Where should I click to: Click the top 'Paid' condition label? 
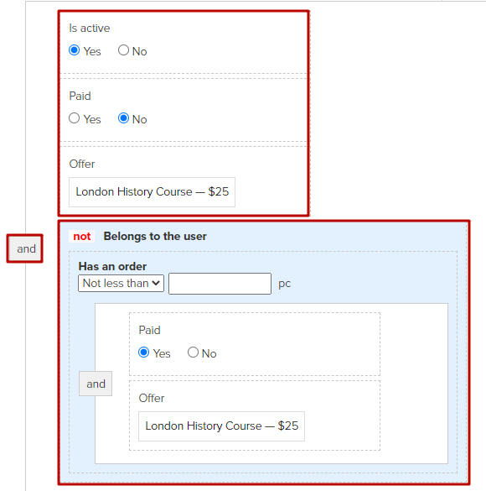[80, 96]
